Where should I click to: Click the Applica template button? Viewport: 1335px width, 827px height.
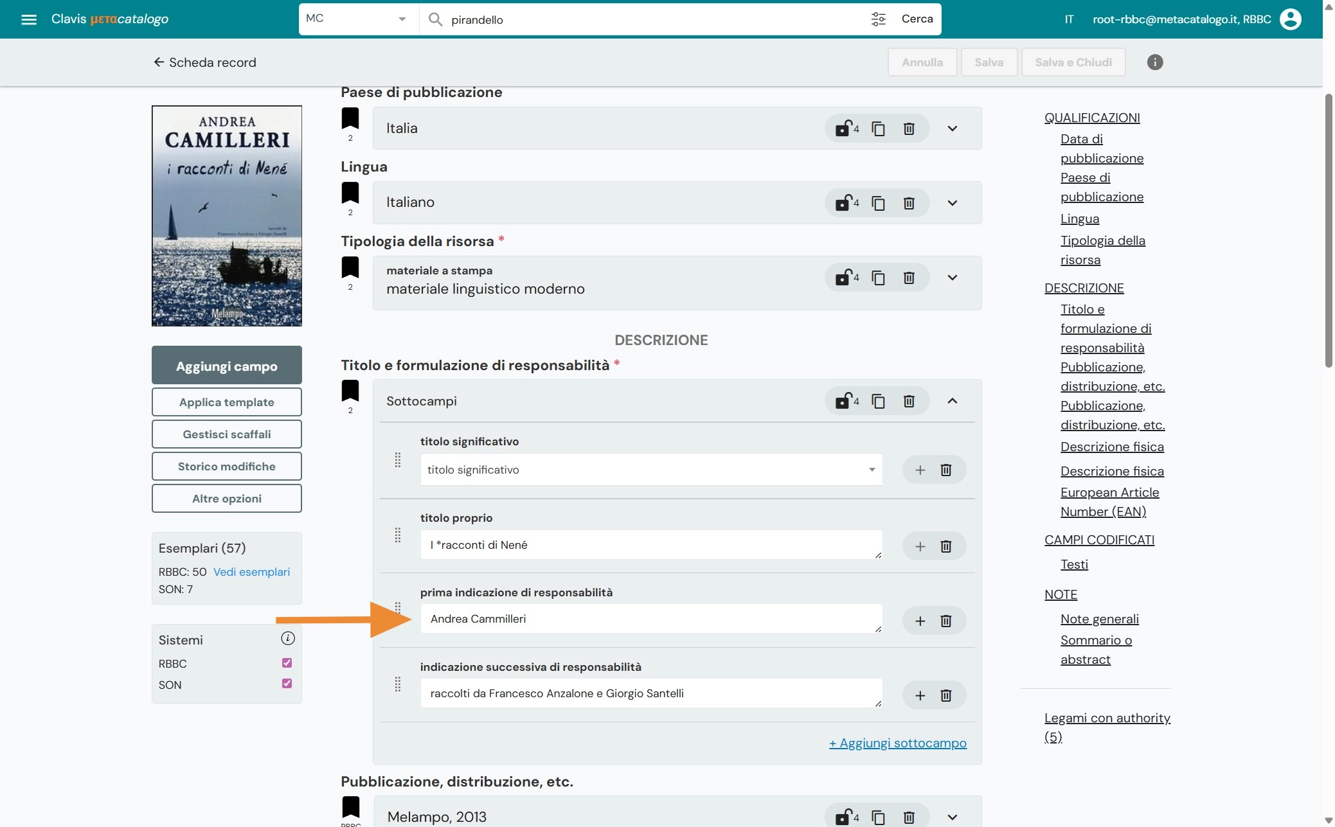point(226,402)
